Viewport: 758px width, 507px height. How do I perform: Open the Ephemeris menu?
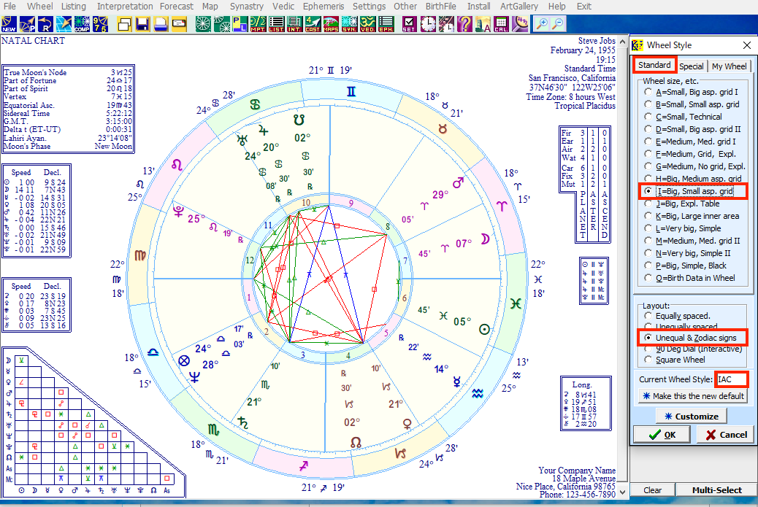pos(324,7)
